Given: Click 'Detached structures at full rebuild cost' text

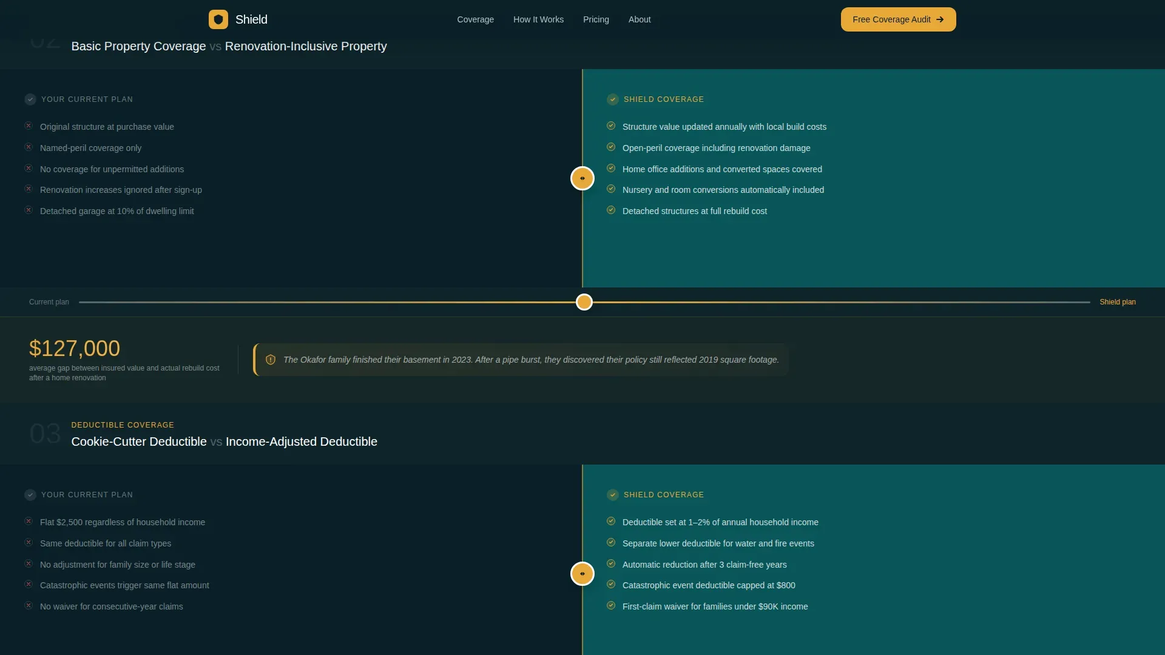Looking at the screenshot, I should 695,211.
